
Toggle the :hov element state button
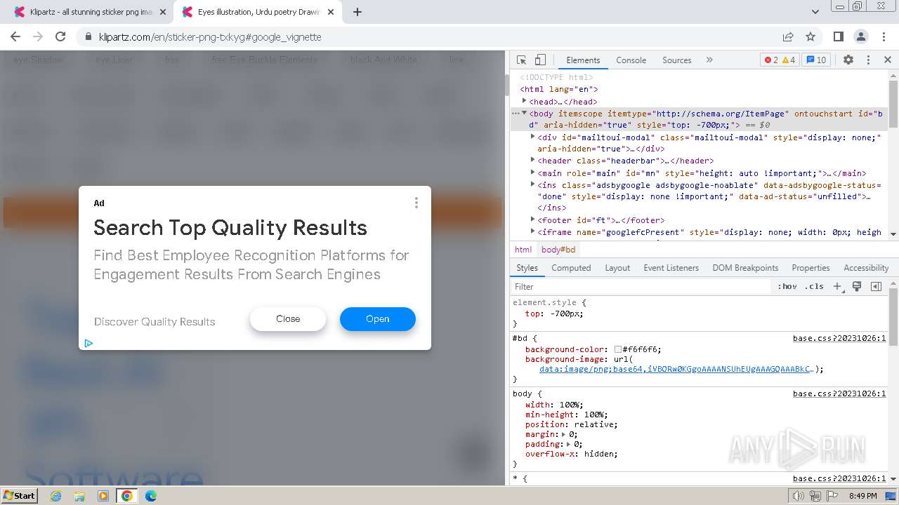coord(787,287)
